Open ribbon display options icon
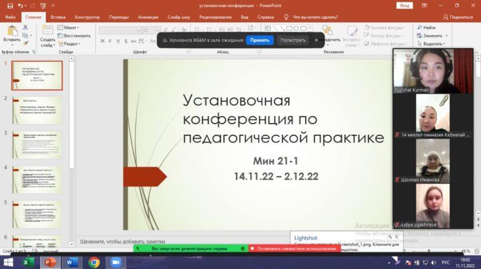The image size is (481, 269). pyautogui.click(x=424, y=6)
